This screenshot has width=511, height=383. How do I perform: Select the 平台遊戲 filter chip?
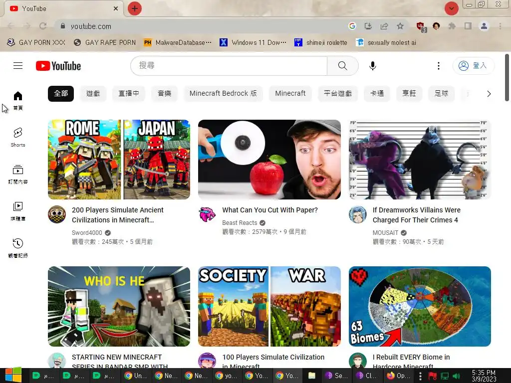click(x=338, y=94)
